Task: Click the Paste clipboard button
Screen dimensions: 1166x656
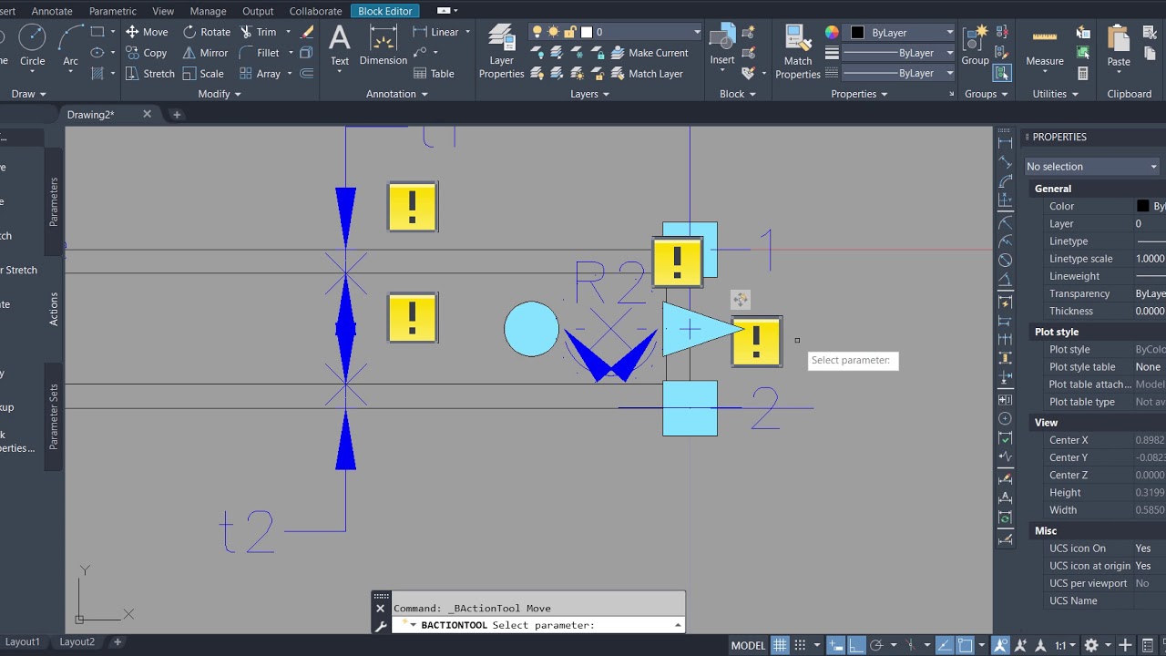Action: tap(1119, 46)
